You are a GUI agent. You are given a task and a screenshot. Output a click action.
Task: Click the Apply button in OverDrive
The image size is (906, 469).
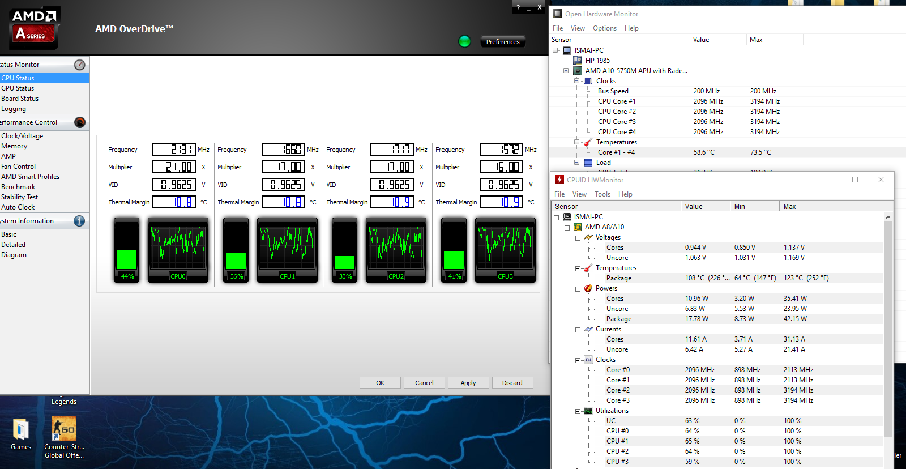[468, 383]
